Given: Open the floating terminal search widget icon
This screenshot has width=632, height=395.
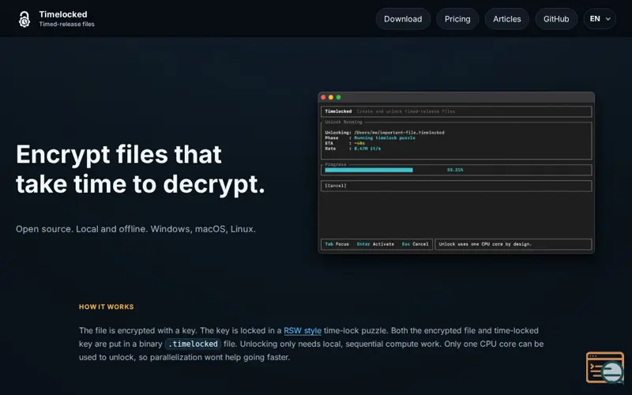Looking at the screenshot, I should tap(605, 367).
